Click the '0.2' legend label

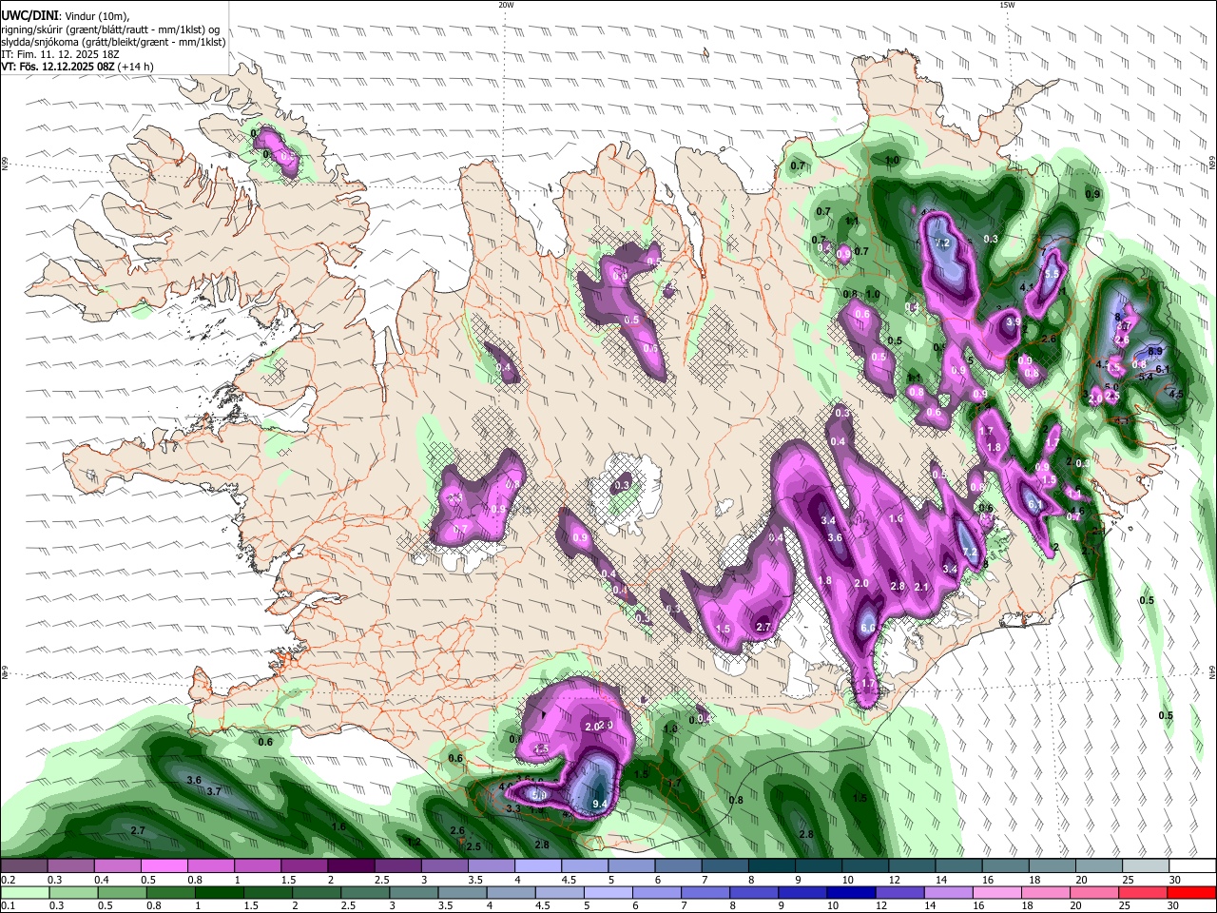pos(8,880)
